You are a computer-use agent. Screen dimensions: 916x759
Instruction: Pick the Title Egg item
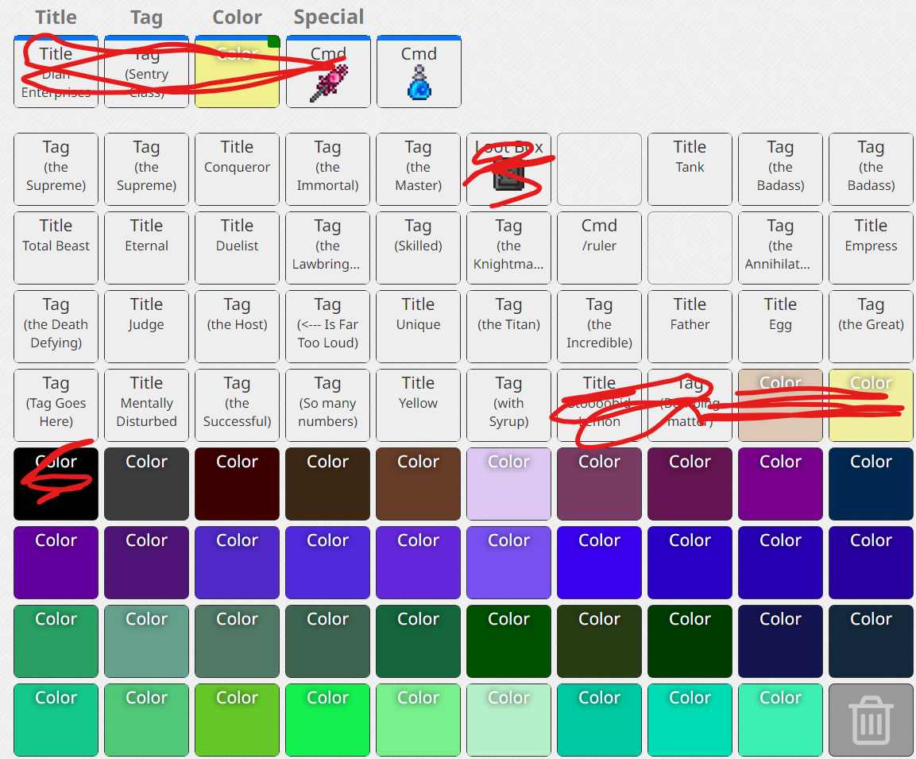click(780, 327)
